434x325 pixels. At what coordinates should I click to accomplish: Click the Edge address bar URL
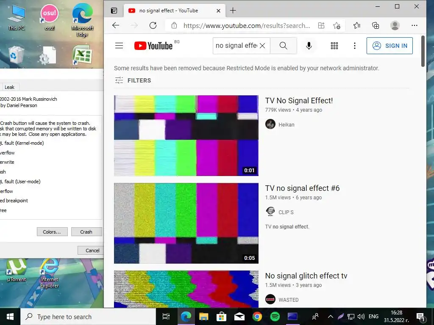(247, 26)
